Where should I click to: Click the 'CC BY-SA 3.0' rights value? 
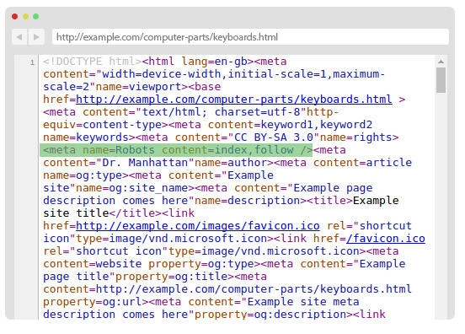pos(274,137)
